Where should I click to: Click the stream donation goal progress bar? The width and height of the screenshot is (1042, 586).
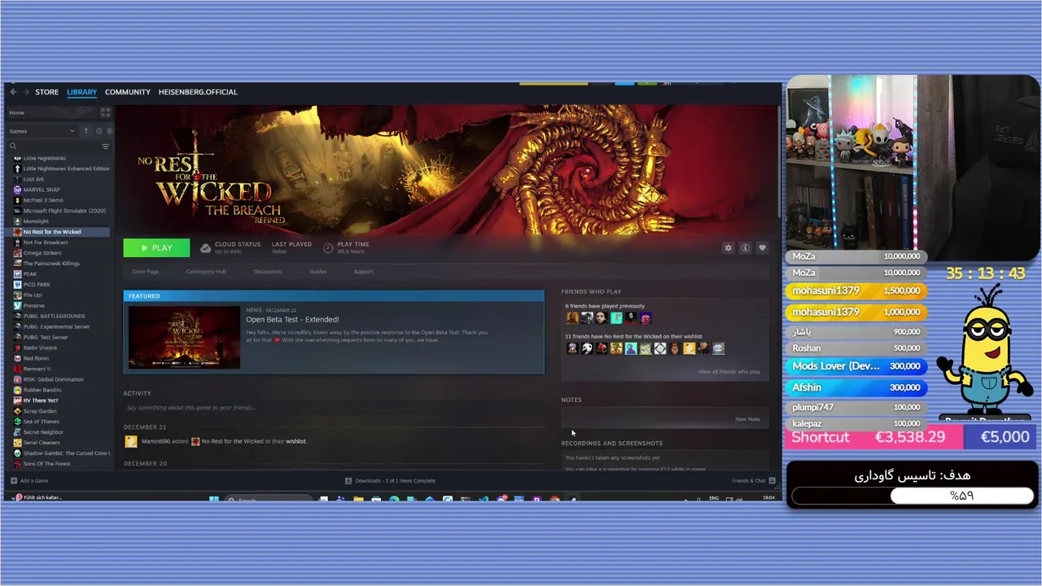[x=913, y=496]
